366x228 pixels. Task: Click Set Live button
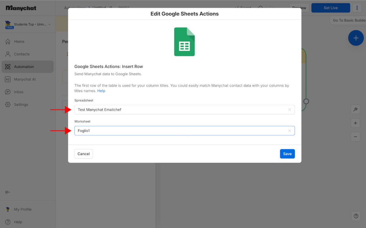tap(331, 8)
